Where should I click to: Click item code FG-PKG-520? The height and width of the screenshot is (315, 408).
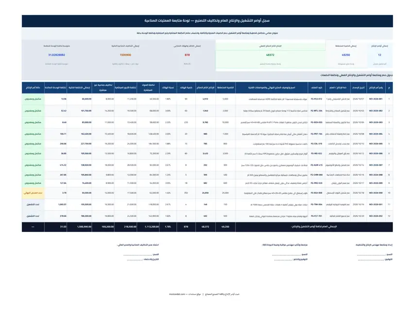pos(316,183)
